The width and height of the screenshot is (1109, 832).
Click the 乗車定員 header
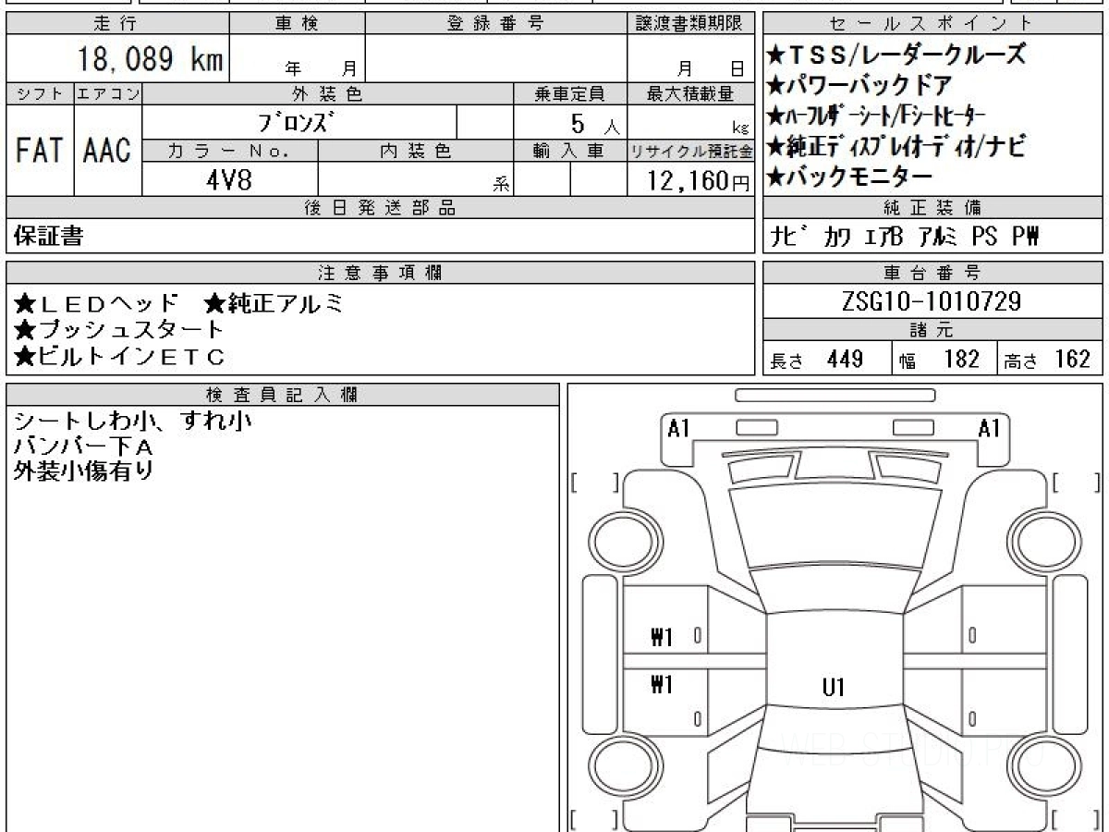(570, 93)
